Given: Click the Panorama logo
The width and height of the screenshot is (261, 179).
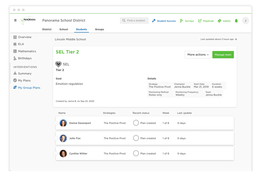Looking at the screenshot, I should 28,20.
